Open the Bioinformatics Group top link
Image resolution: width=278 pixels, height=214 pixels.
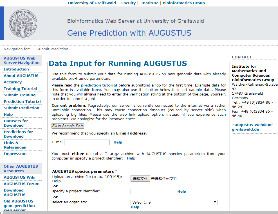(184, 3)
